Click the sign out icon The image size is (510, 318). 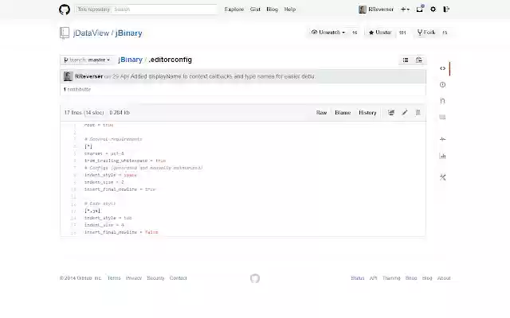pyautogui.click(x=446, y=9)
